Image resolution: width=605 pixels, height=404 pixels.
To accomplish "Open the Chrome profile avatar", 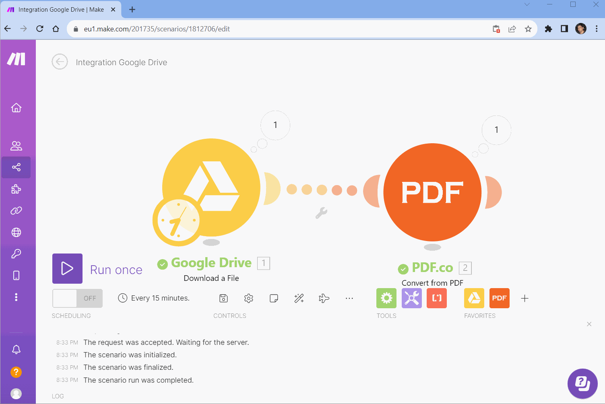I will pos(581,29).
